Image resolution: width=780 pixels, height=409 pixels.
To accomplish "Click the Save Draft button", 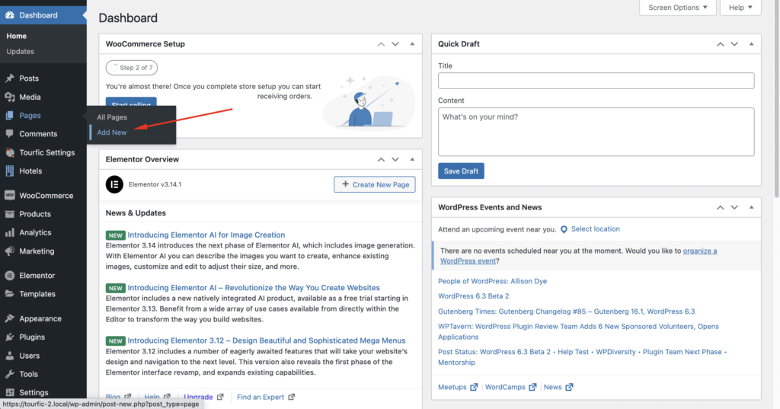I will click(x=461, y=171).
